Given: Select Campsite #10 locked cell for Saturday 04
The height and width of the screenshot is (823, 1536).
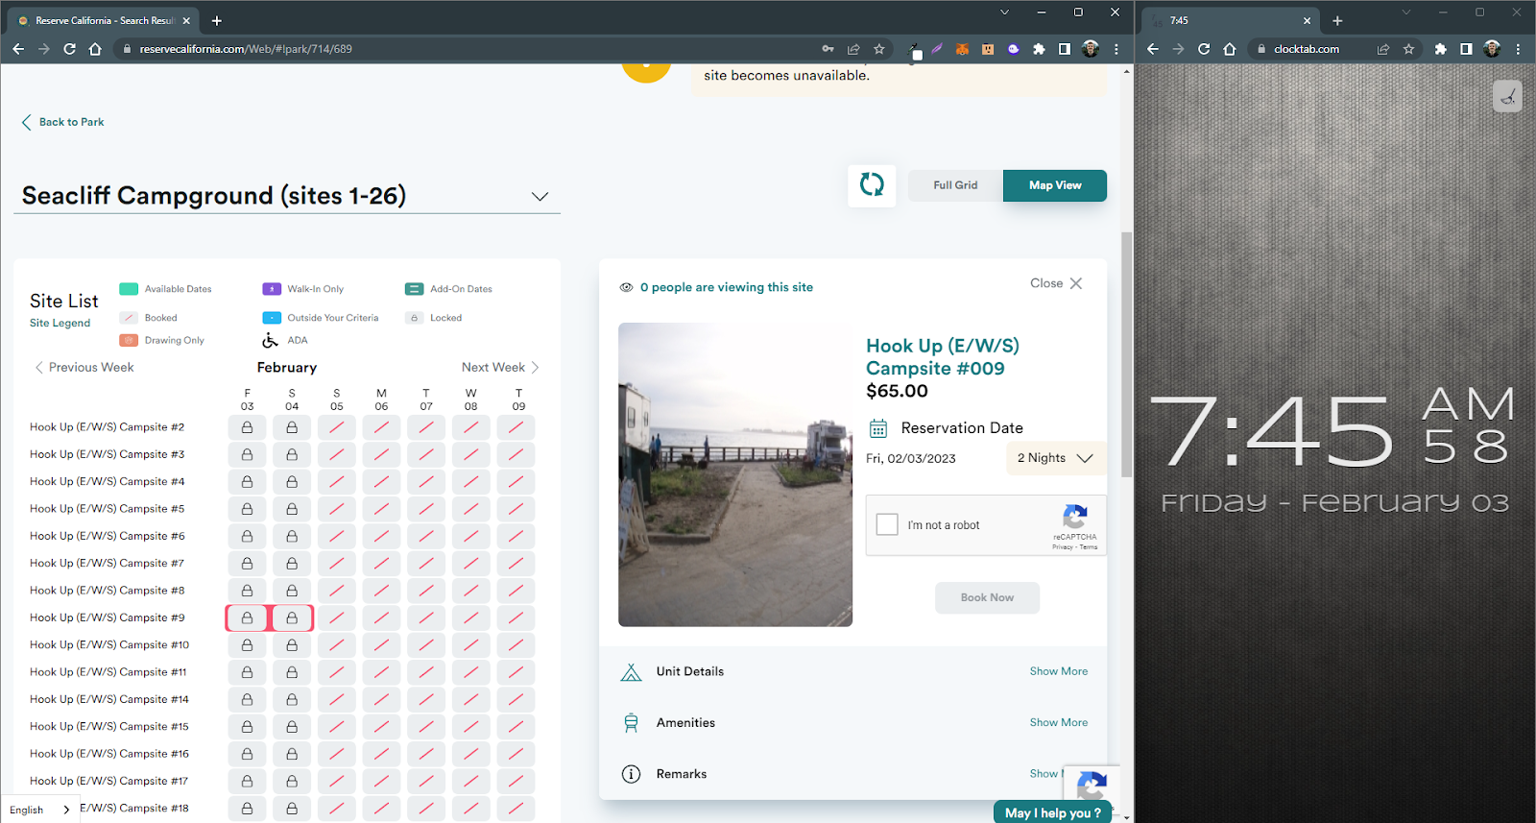Looking at the screenshot, I should pyautogui.click(x=292, y=645).
